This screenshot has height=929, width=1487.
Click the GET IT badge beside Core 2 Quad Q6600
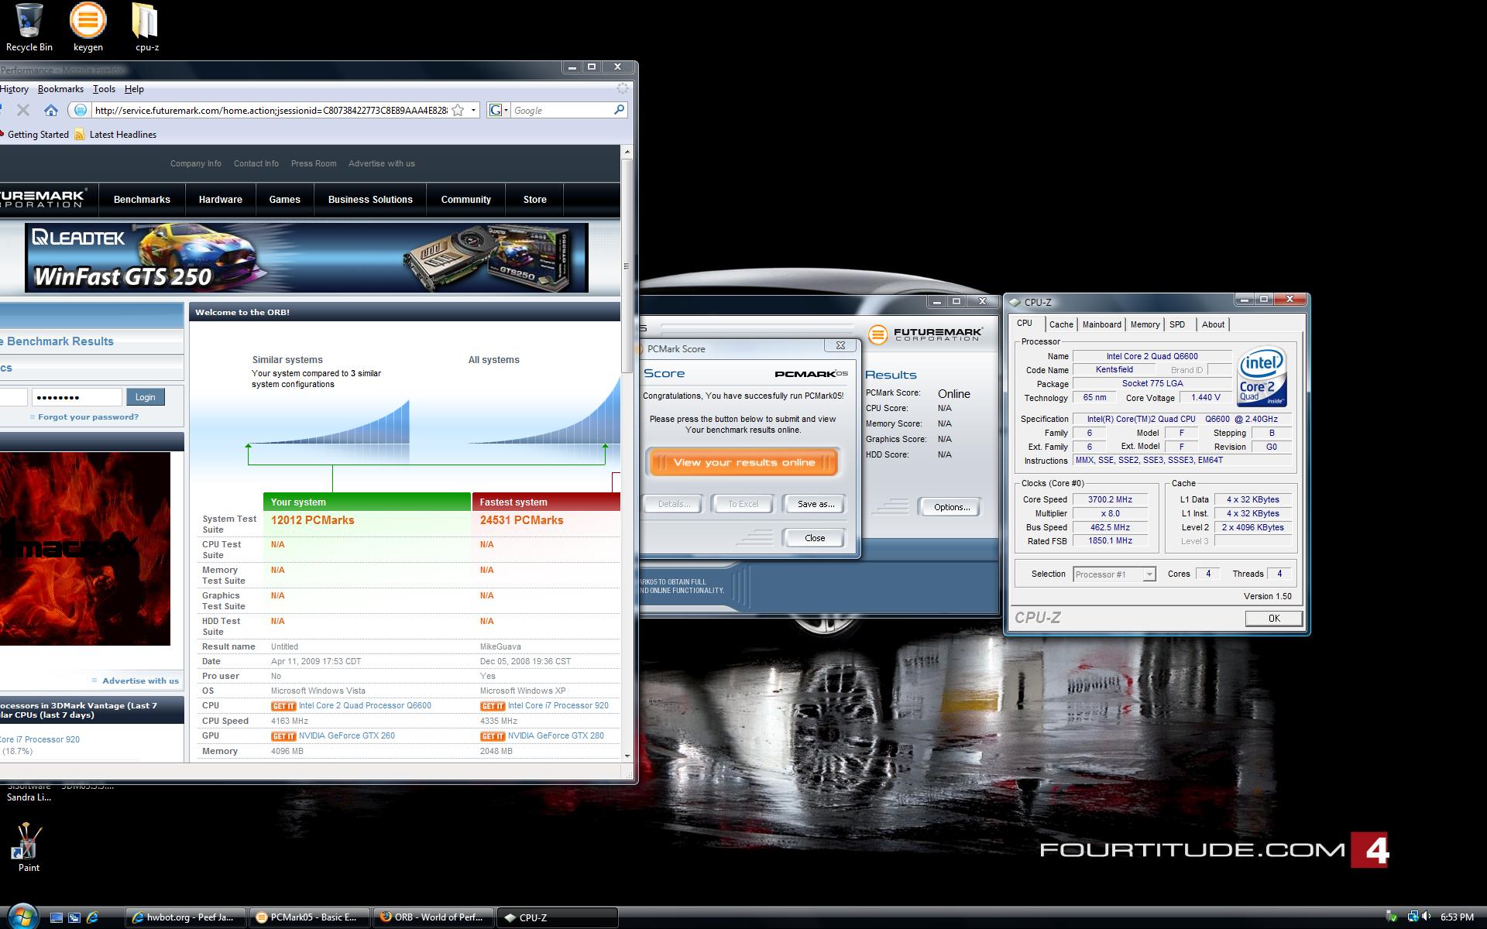283,706
